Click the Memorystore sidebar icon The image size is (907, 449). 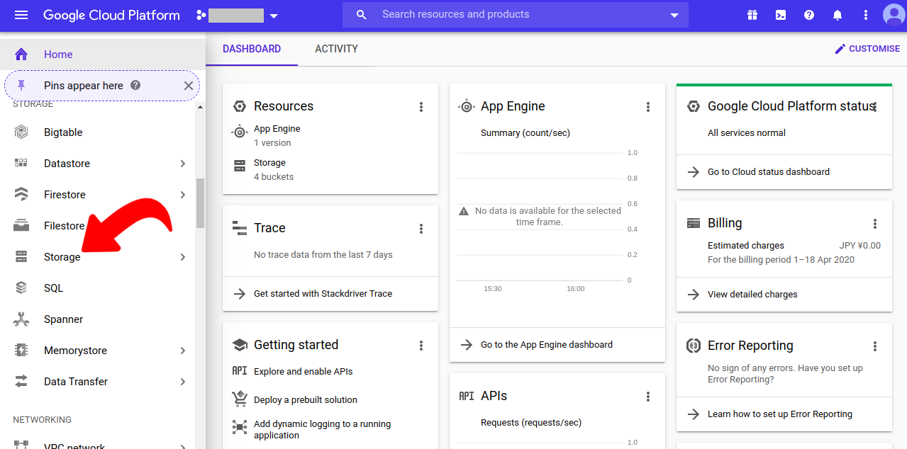[21, 351]
